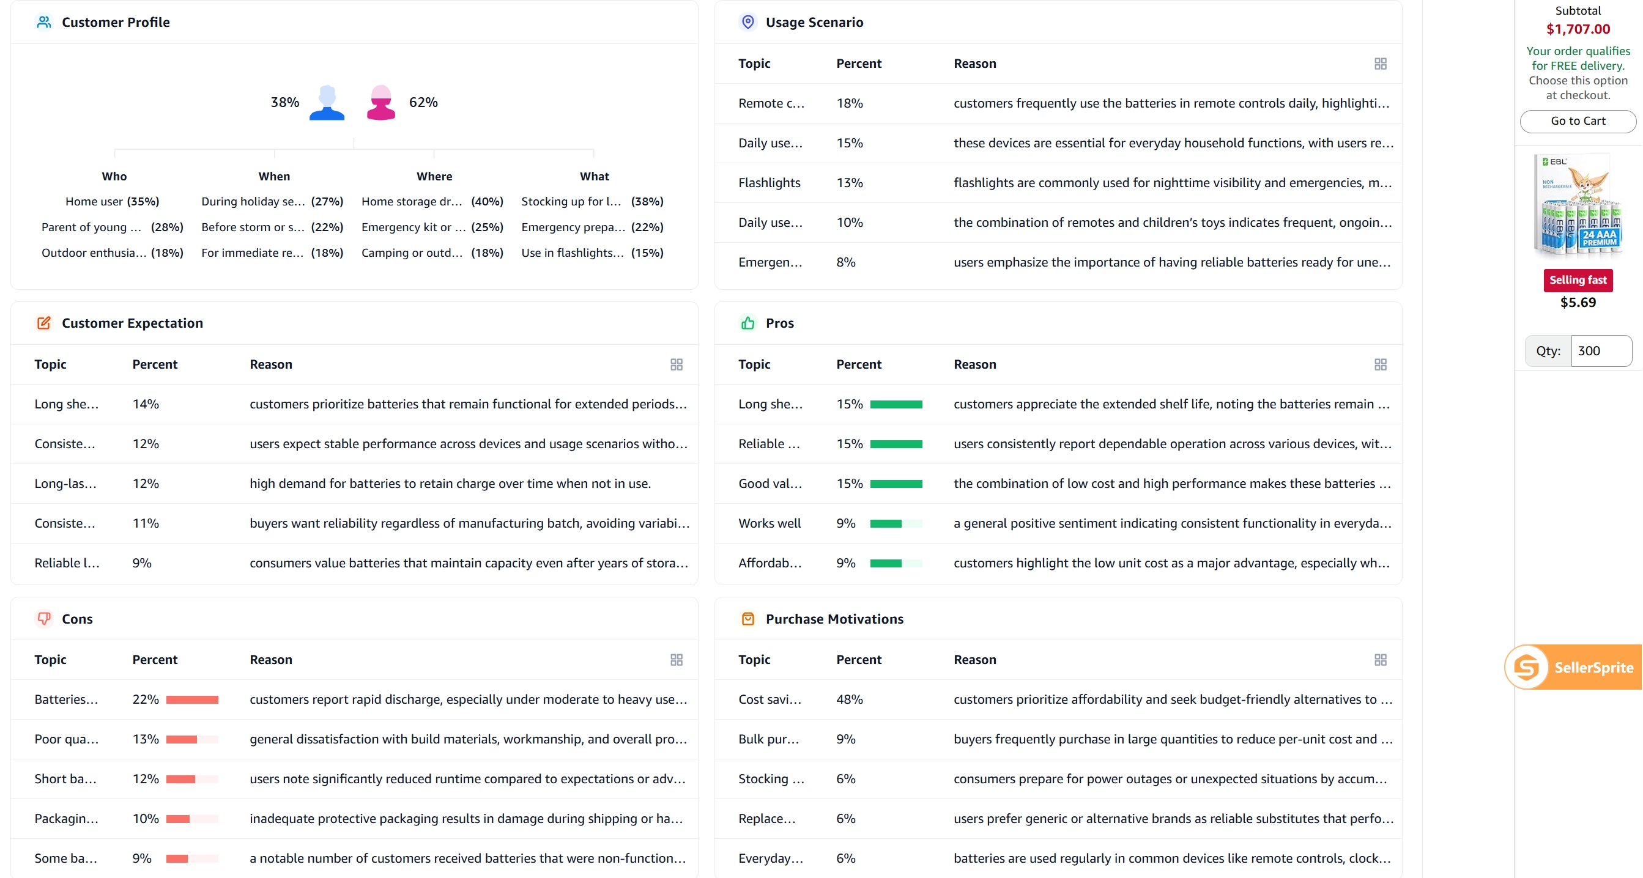The width and height of the screenshot is (1643, 878).
Task: Click the Purchase Motivations shopping bag icon
Action: click(747, 619)
